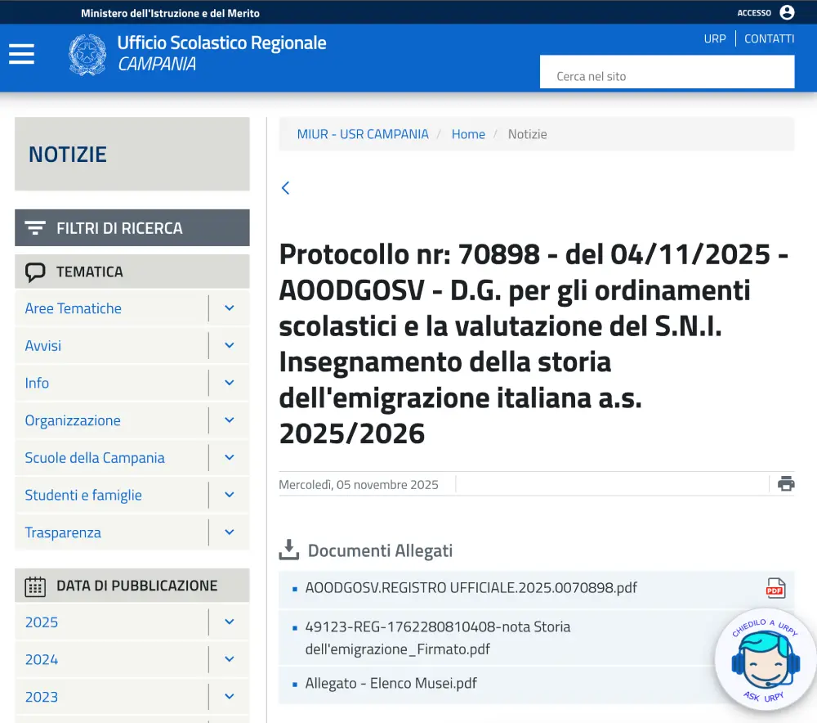Click the Cerca nel sito search field
The width and height of the screenshot is (817, 723).
tap(667, 76)
